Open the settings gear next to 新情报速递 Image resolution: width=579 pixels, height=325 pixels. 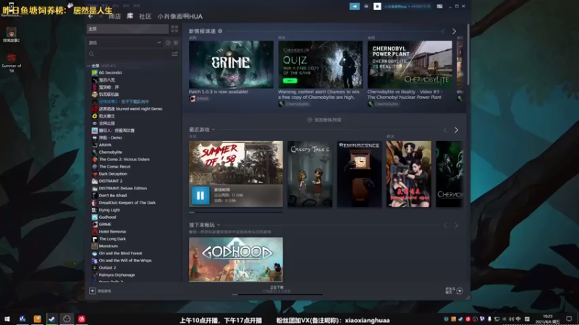220,31
